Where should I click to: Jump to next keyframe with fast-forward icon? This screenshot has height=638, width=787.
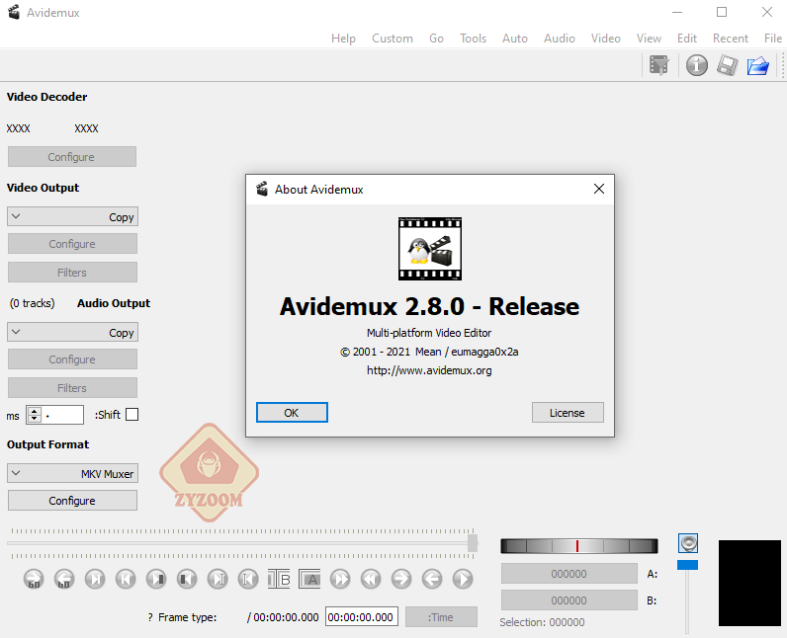[x=340, y=579]
